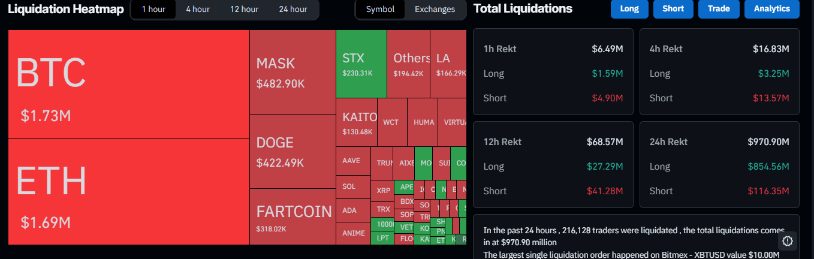Screen dimensions: 814x259
Task: Click the green STX tile
Action: 361,64
